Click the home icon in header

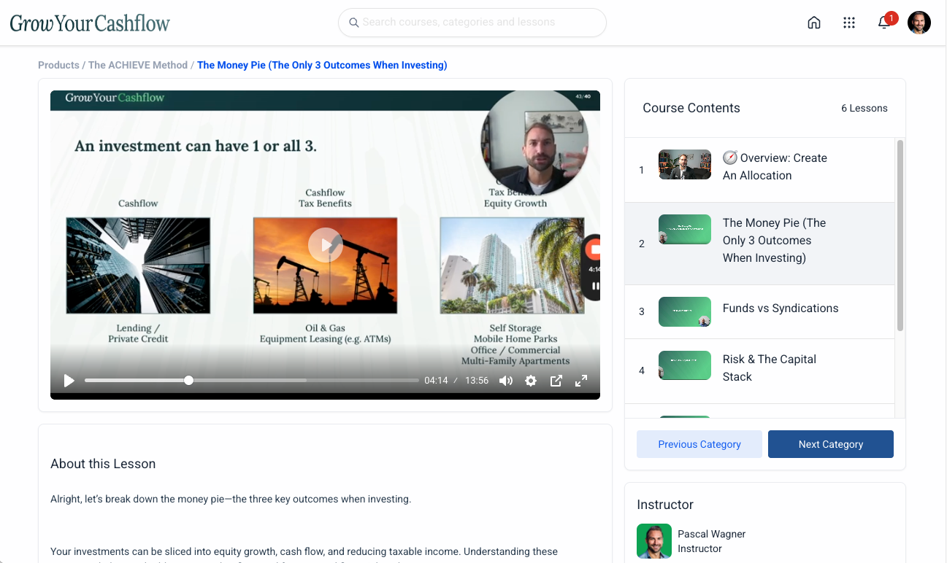tap(814, 23)
